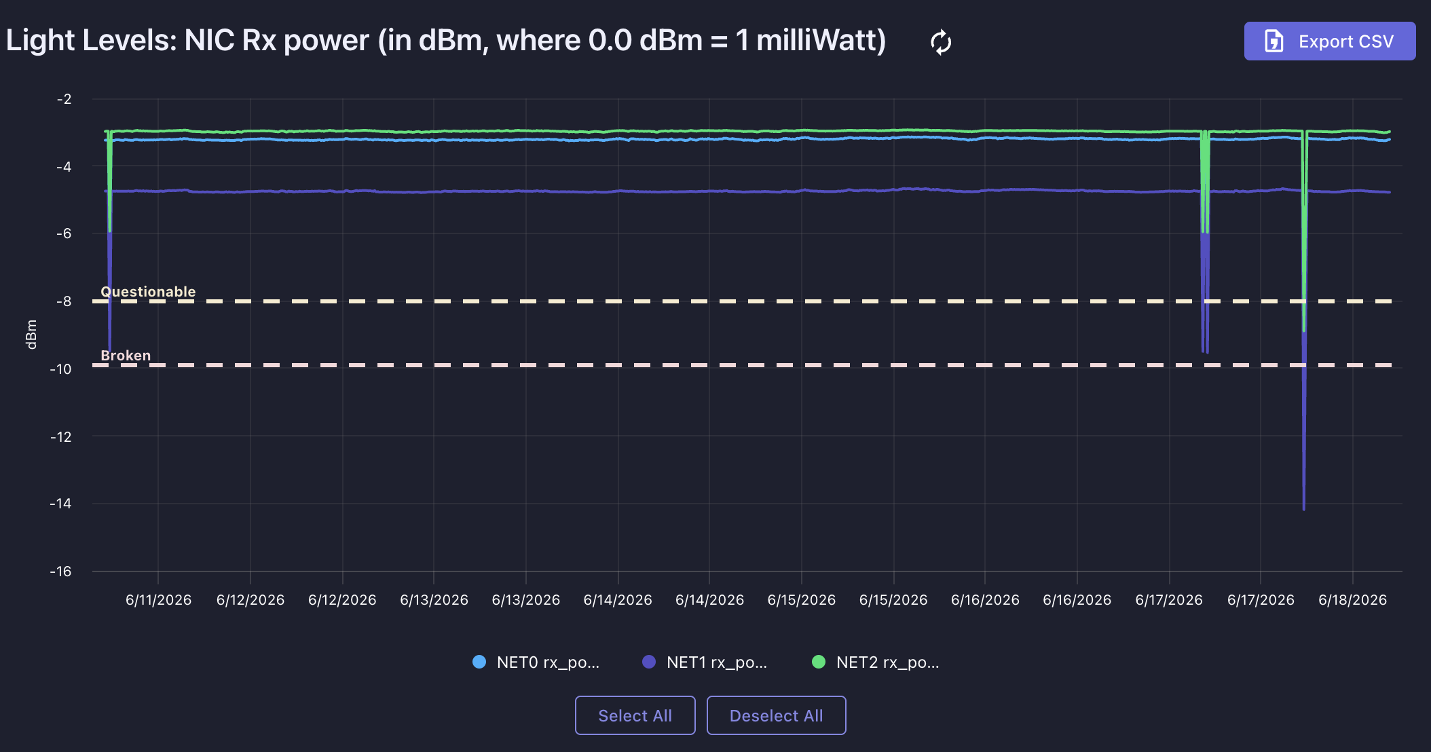This screenshot has width=1431, height=752.
Task: Toggle NET2 rx_po... series label
Action: [888, 662]
